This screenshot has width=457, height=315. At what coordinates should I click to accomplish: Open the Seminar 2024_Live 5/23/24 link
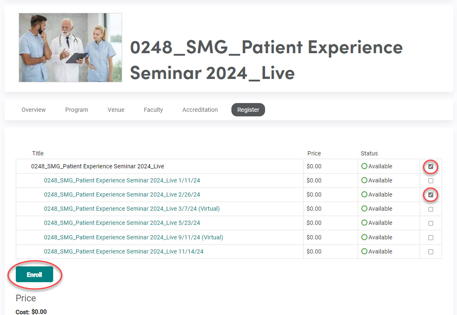[122, 223]
